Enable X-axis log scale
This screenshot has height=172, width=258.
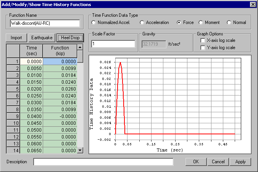click(203, 40)
